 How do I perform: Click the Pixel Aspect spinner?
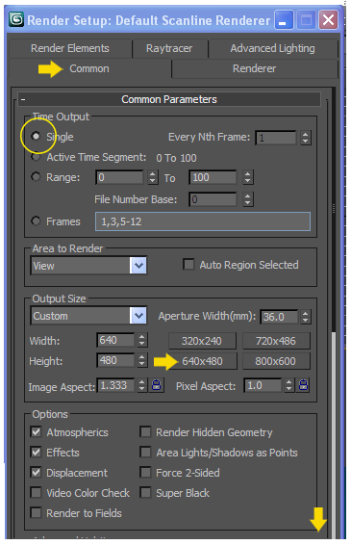(x=288, y=385)
